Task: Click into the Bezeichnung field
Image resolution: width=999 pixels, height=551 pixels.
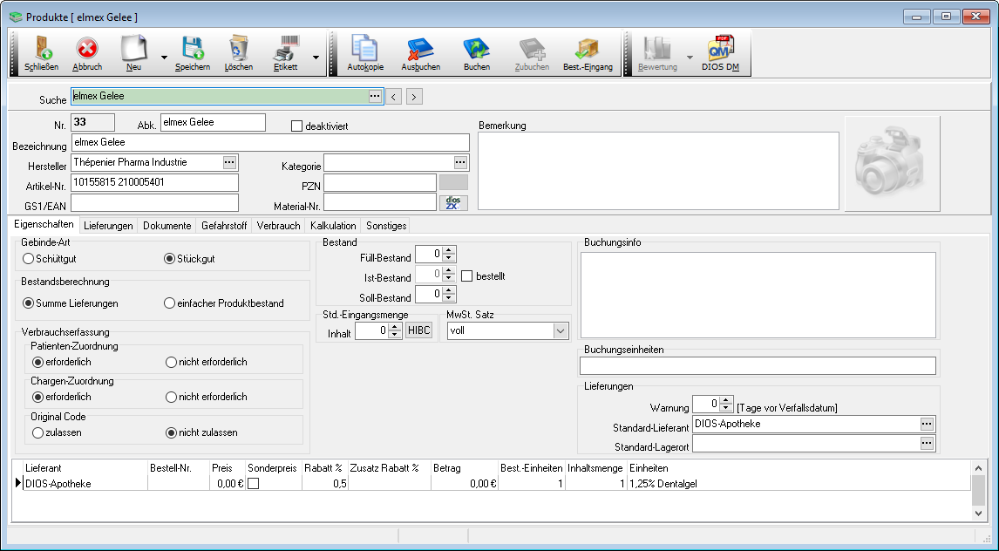Action: (x=270, y=143)
